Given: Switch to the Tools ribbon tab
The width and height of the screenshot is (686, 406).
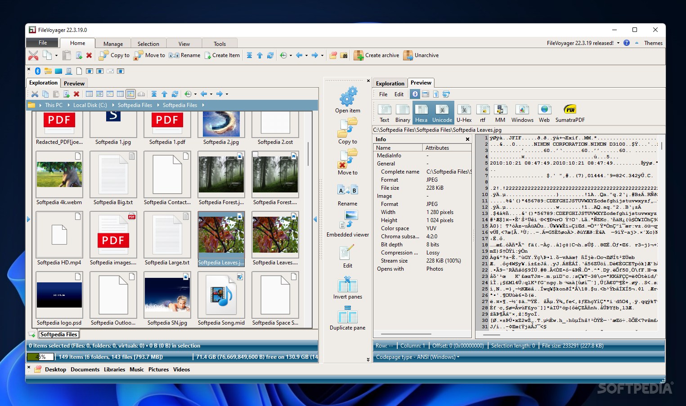Looking at the screenshot, I should [x=220, y=44].
